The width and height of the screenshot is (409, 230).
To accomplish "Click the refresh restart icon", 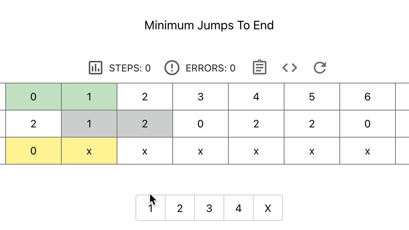I will pos(320,68).
